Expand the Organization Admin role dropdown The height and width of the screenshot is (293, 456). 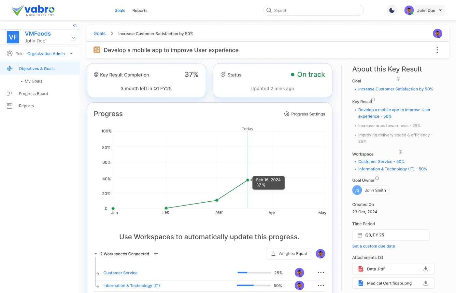tap(71, 54)
